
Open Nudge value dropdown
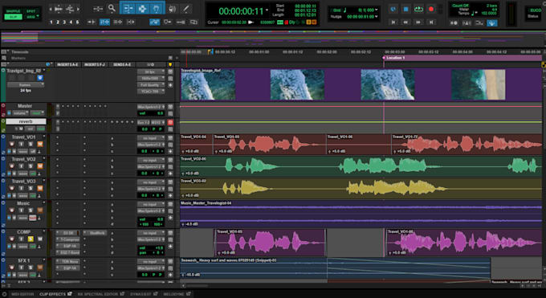(377, 16)
